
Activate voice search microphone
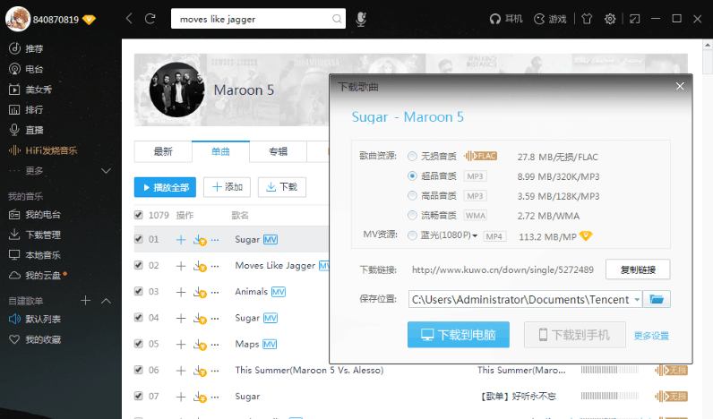361,19
